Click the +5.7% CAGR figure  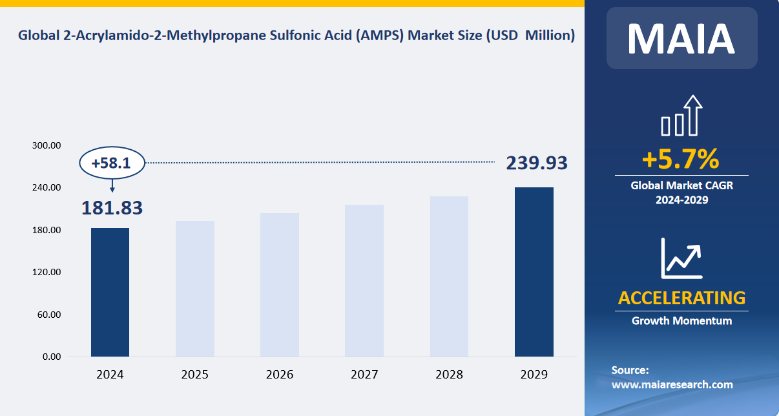click(x=681, y=159)
